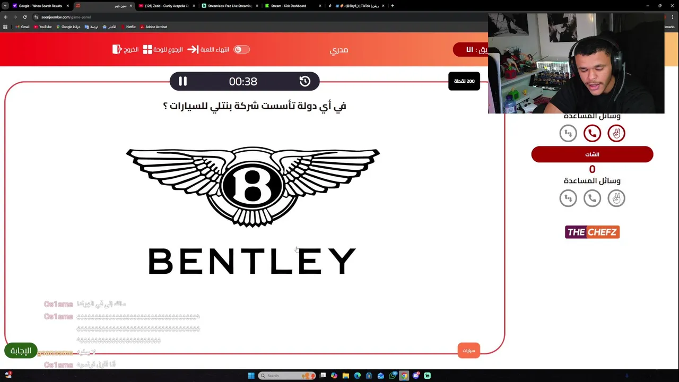Click the grey two-finger hand help icon

pos(616,198)
